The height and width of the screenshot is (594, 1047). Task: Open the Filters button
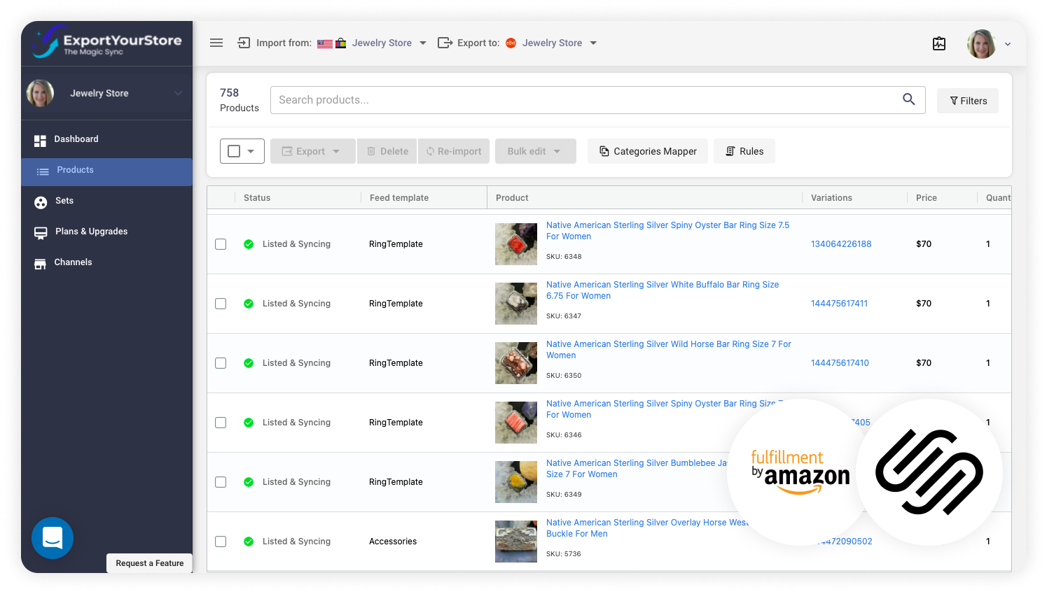click(x=968, y=101)
